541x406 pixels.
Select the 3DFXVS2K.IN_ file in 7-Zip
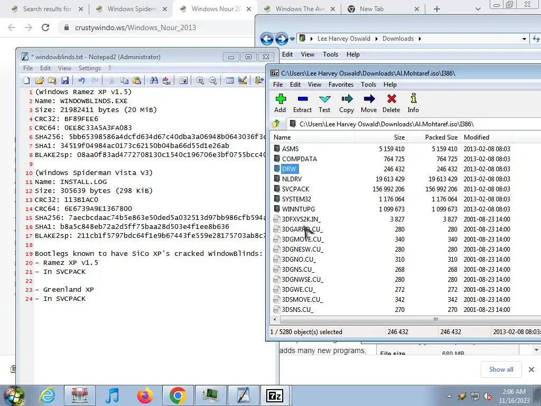point(301,219)
